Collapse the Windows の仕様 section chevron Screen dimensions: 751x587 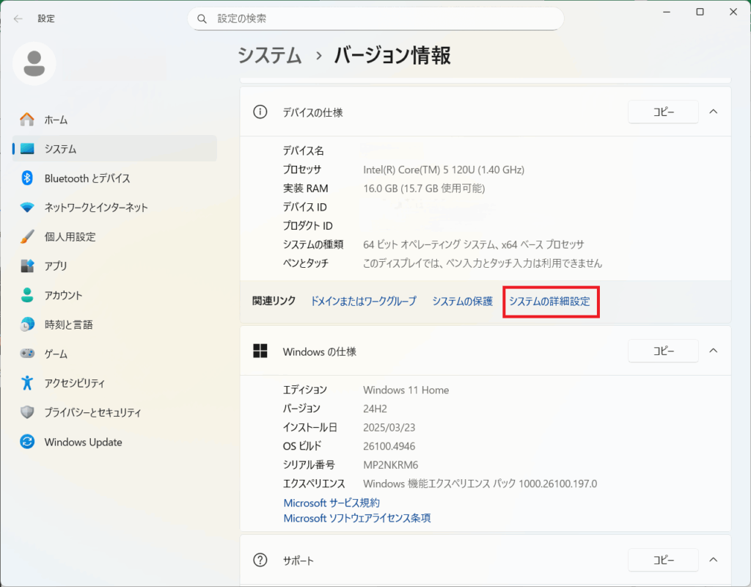click(713, 351)
